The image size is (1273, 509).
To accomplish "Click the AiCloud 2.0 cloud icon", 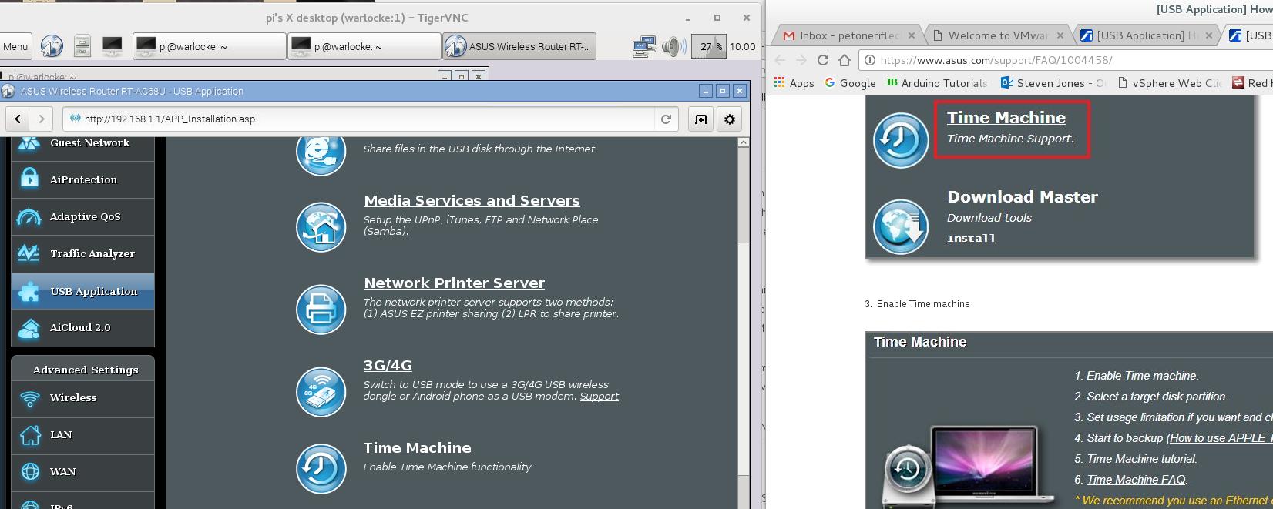I will click(x=29, y=329).
